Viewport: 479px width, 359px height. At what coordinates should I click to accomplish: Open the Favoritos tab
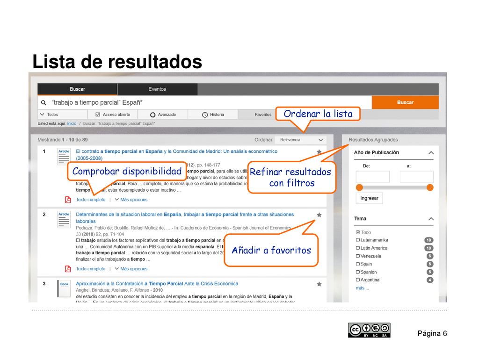(263, 115)
